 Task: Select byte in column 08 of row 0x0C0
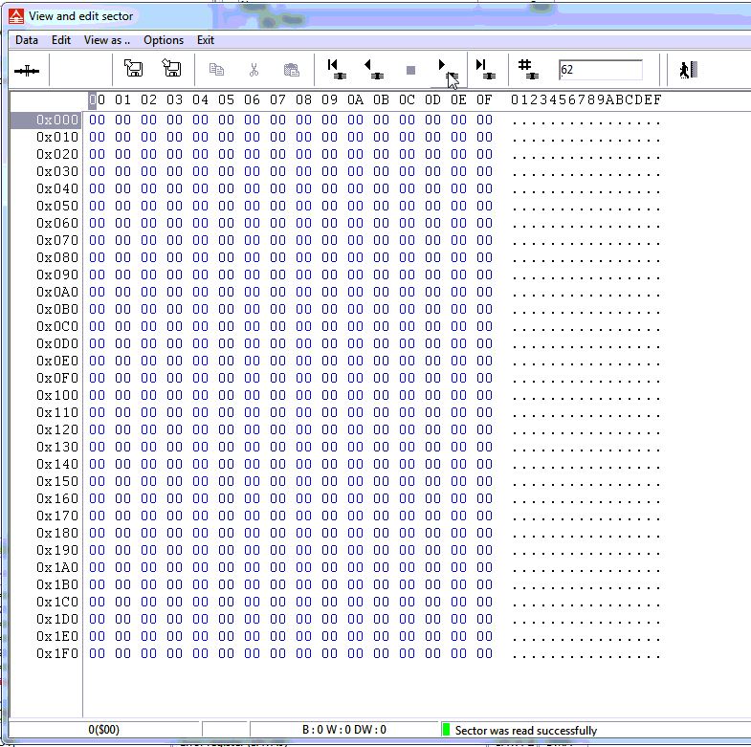click(303, 326)
